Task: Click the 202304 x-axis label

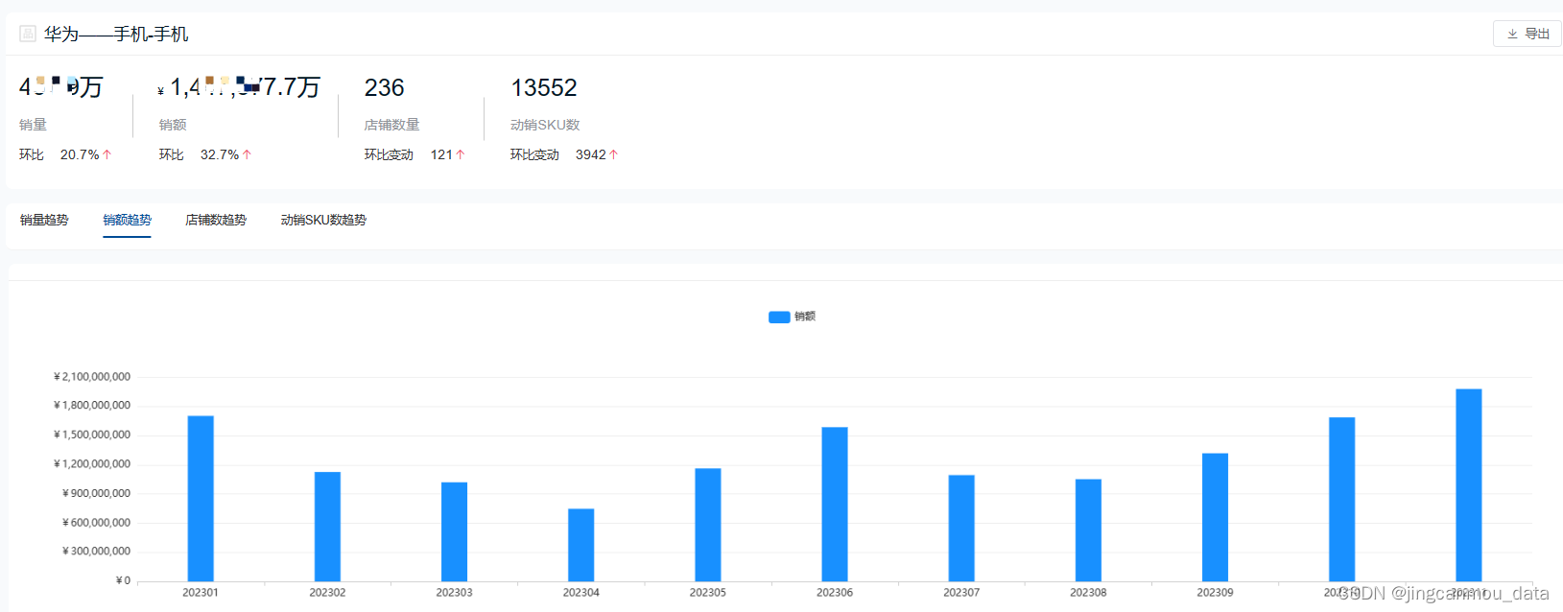Action: 580,593
